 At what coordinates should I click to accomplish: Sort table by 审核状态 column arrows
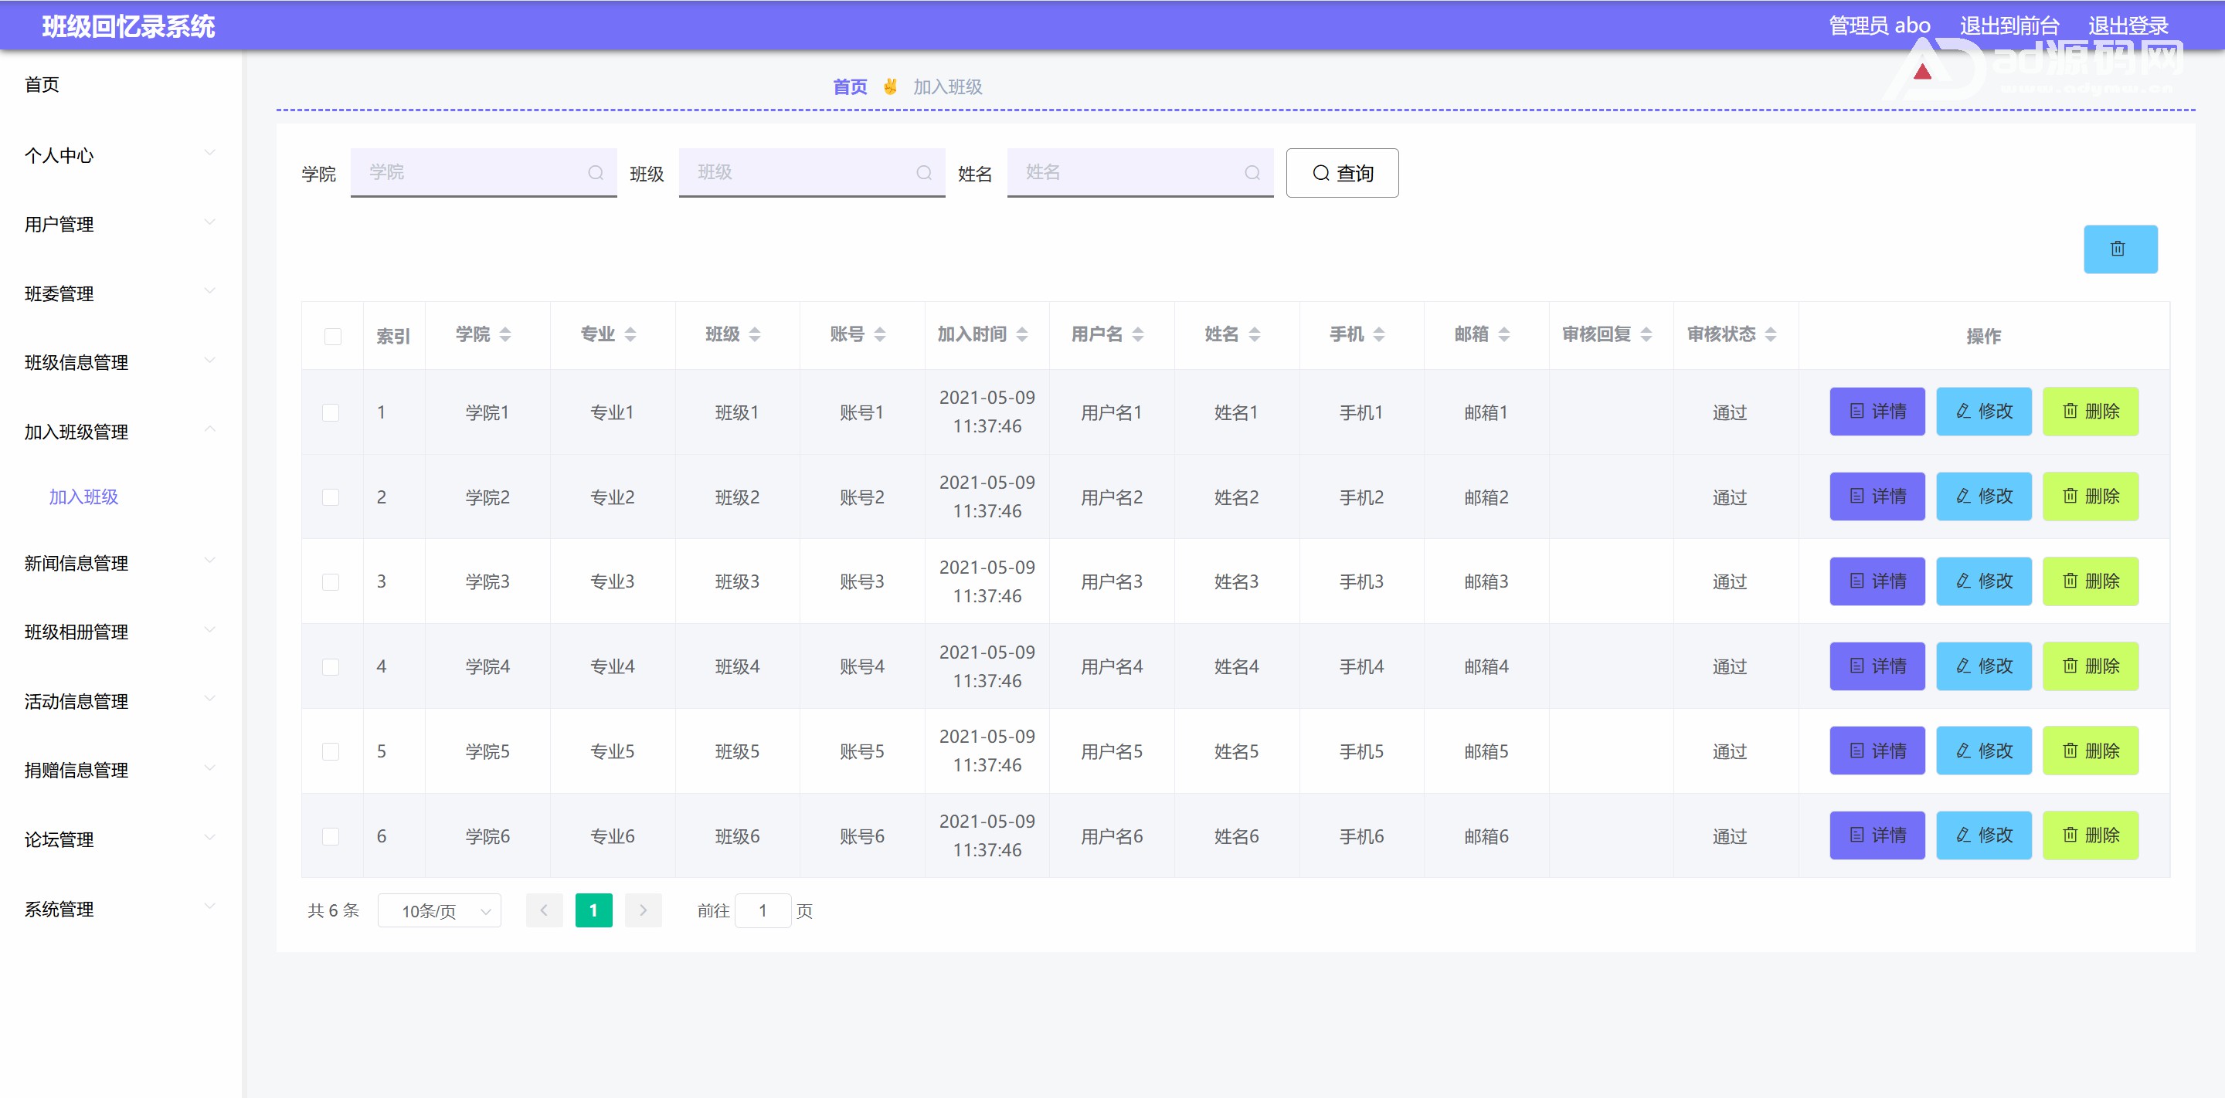point(1771,334)
